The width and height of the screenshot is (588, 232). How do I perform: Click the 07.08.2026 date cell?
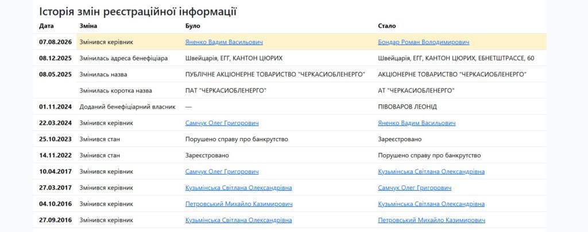pyautogui.click(x=55, y=42)
